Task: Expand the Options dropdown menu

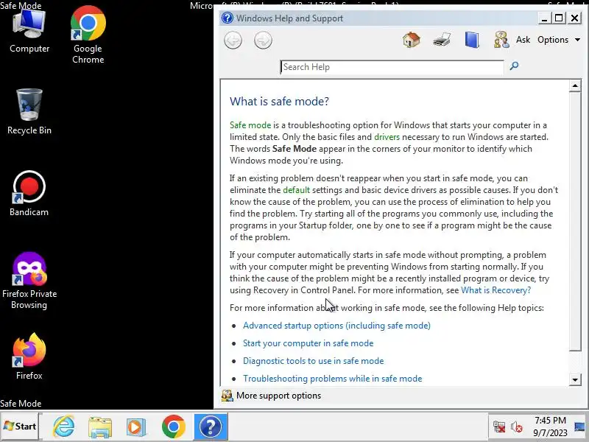Action: 559,40
